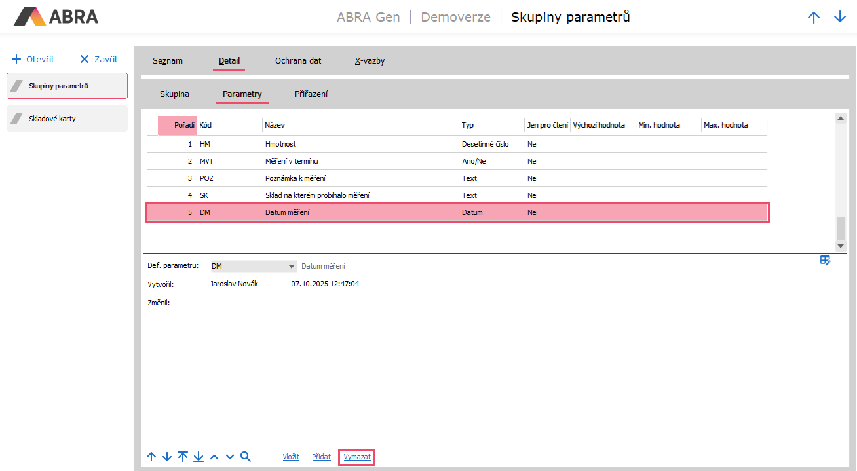Move to first record using top-bar arrow
Screen dimensions: 857x471
tap(183, 457)
